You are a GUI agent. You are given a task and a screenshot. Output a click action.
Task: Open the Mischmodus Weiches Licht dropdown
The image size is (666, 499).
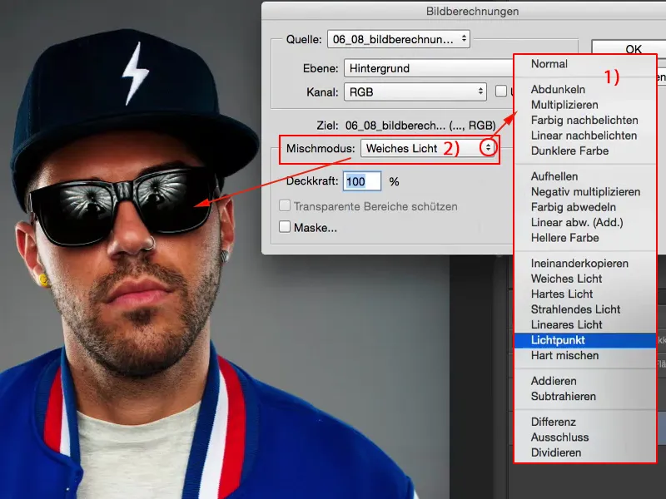(x=429, y=149)
